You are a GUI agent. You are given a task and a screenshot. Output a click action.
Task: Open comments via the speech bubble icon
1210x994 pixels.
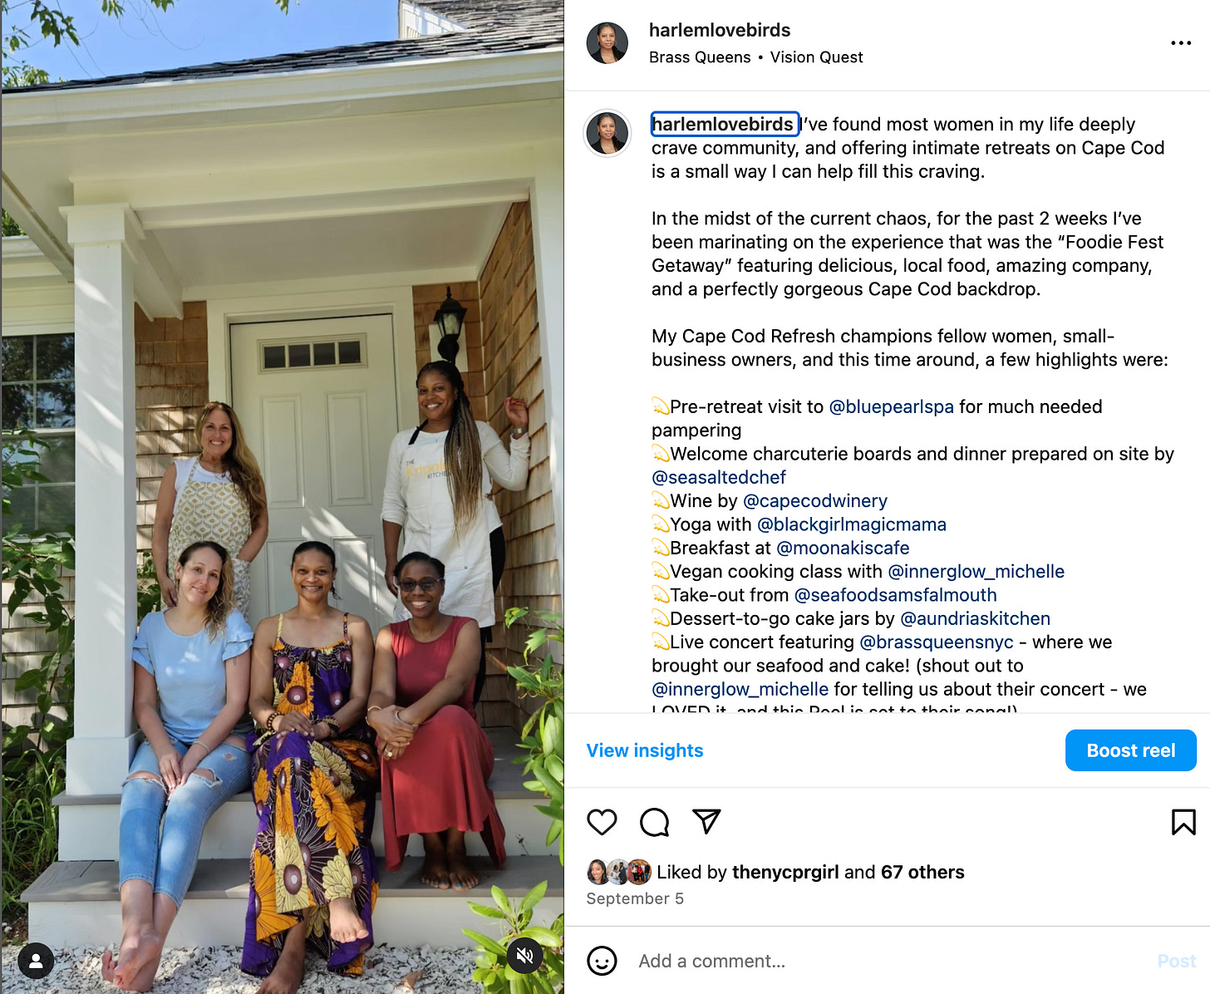click(x=655, y=822)
